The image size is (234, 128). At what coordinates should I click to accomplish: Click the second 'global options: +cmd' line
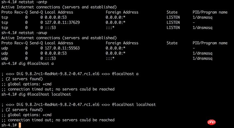(x=27, y=115)
